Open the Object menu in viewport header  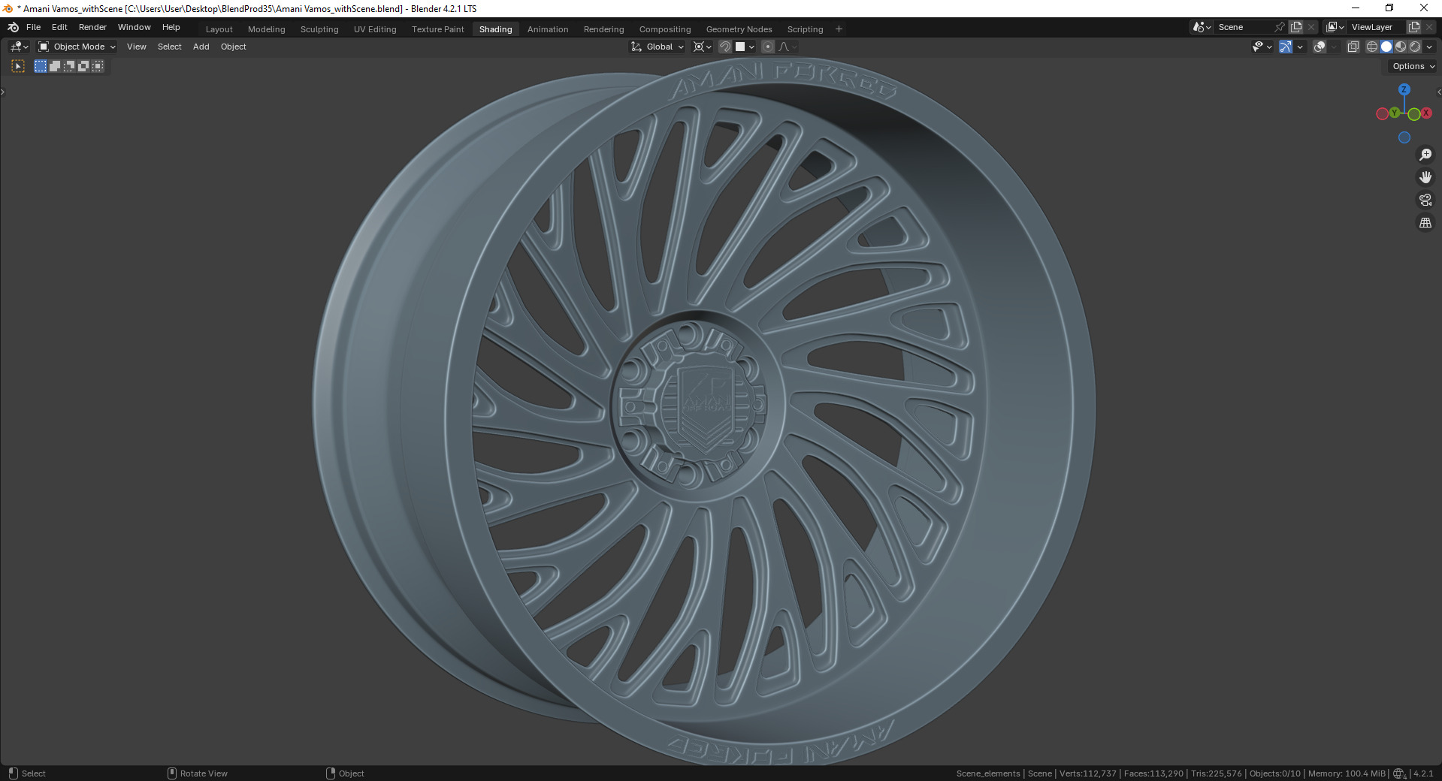pyautogui.click(x=234, y=47)
